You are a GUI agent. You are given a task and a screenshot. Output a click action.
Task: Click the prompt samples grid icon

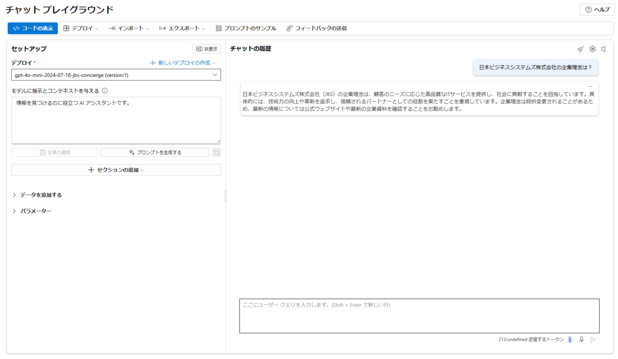click(x=219, y=28)
